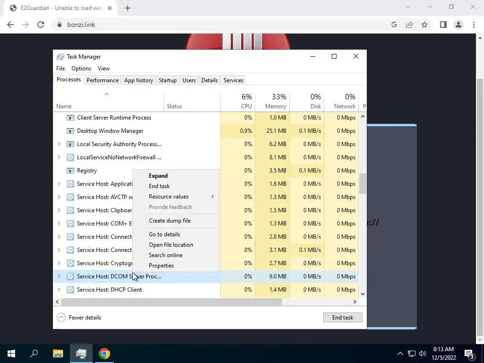This screenshot has height=363, width=484.
Task: Expand the LocalServiceNoNetworkFirewall row
Action: [59, 157]
